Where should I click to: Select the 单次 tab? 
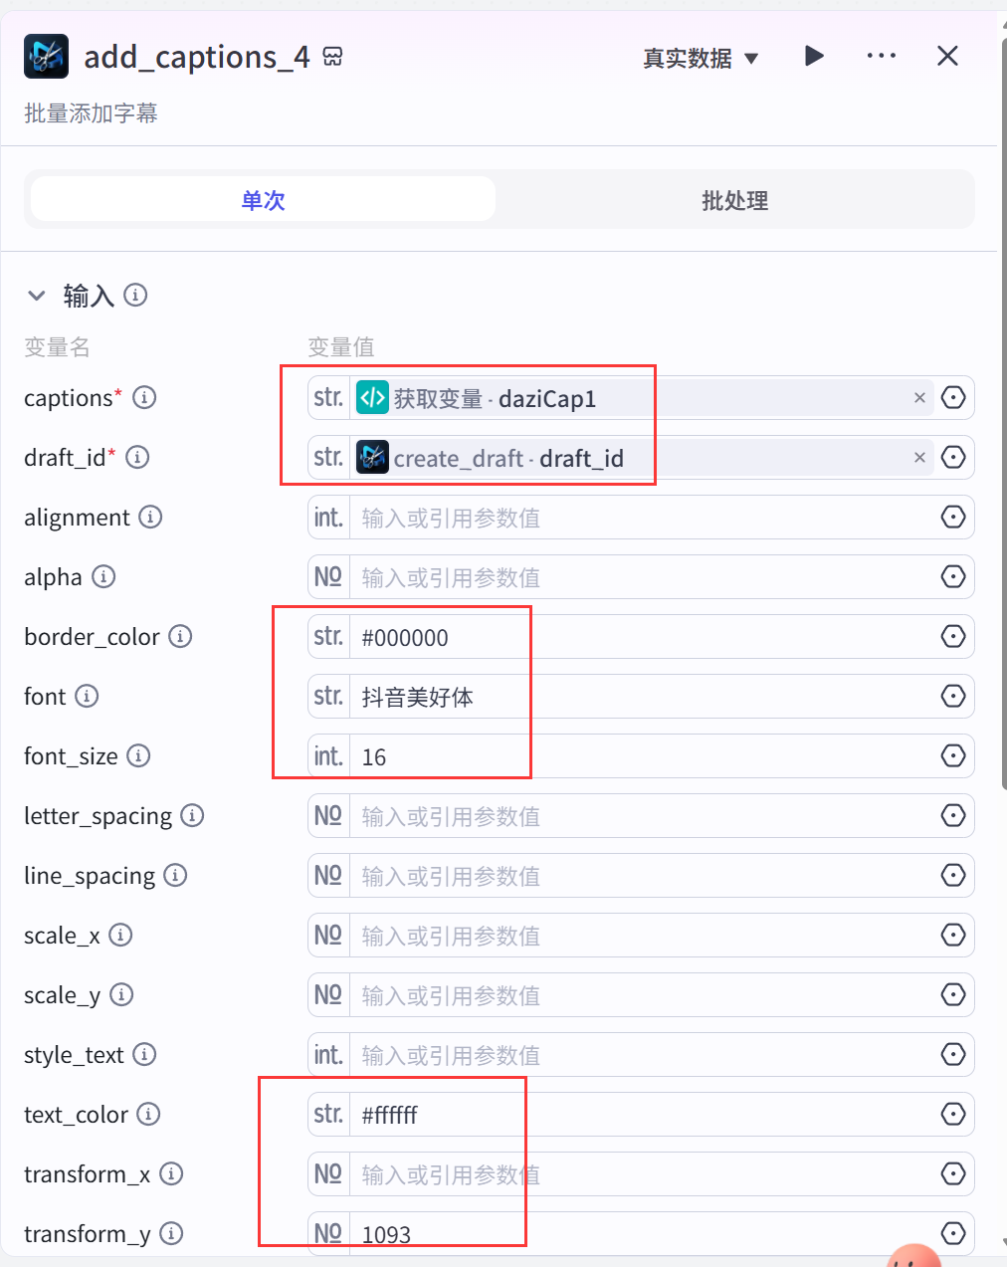(x=263, y=200)
